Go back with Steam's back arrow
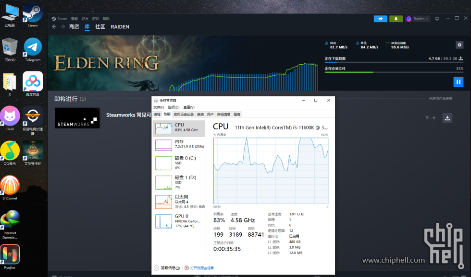 click(x=54, y=27)
